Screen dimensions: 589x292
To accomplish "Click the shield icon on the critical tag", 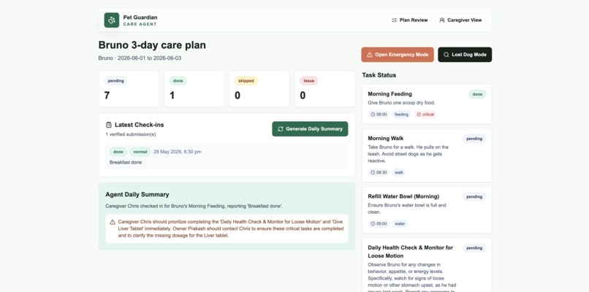I will [419, 115].
